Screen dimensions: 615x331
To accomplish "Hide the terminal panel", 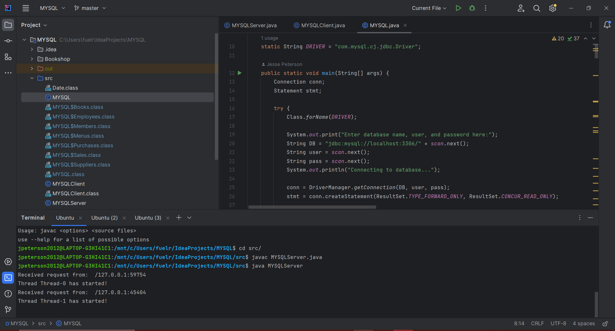I will pyautogui.click(x=590, y=218).
